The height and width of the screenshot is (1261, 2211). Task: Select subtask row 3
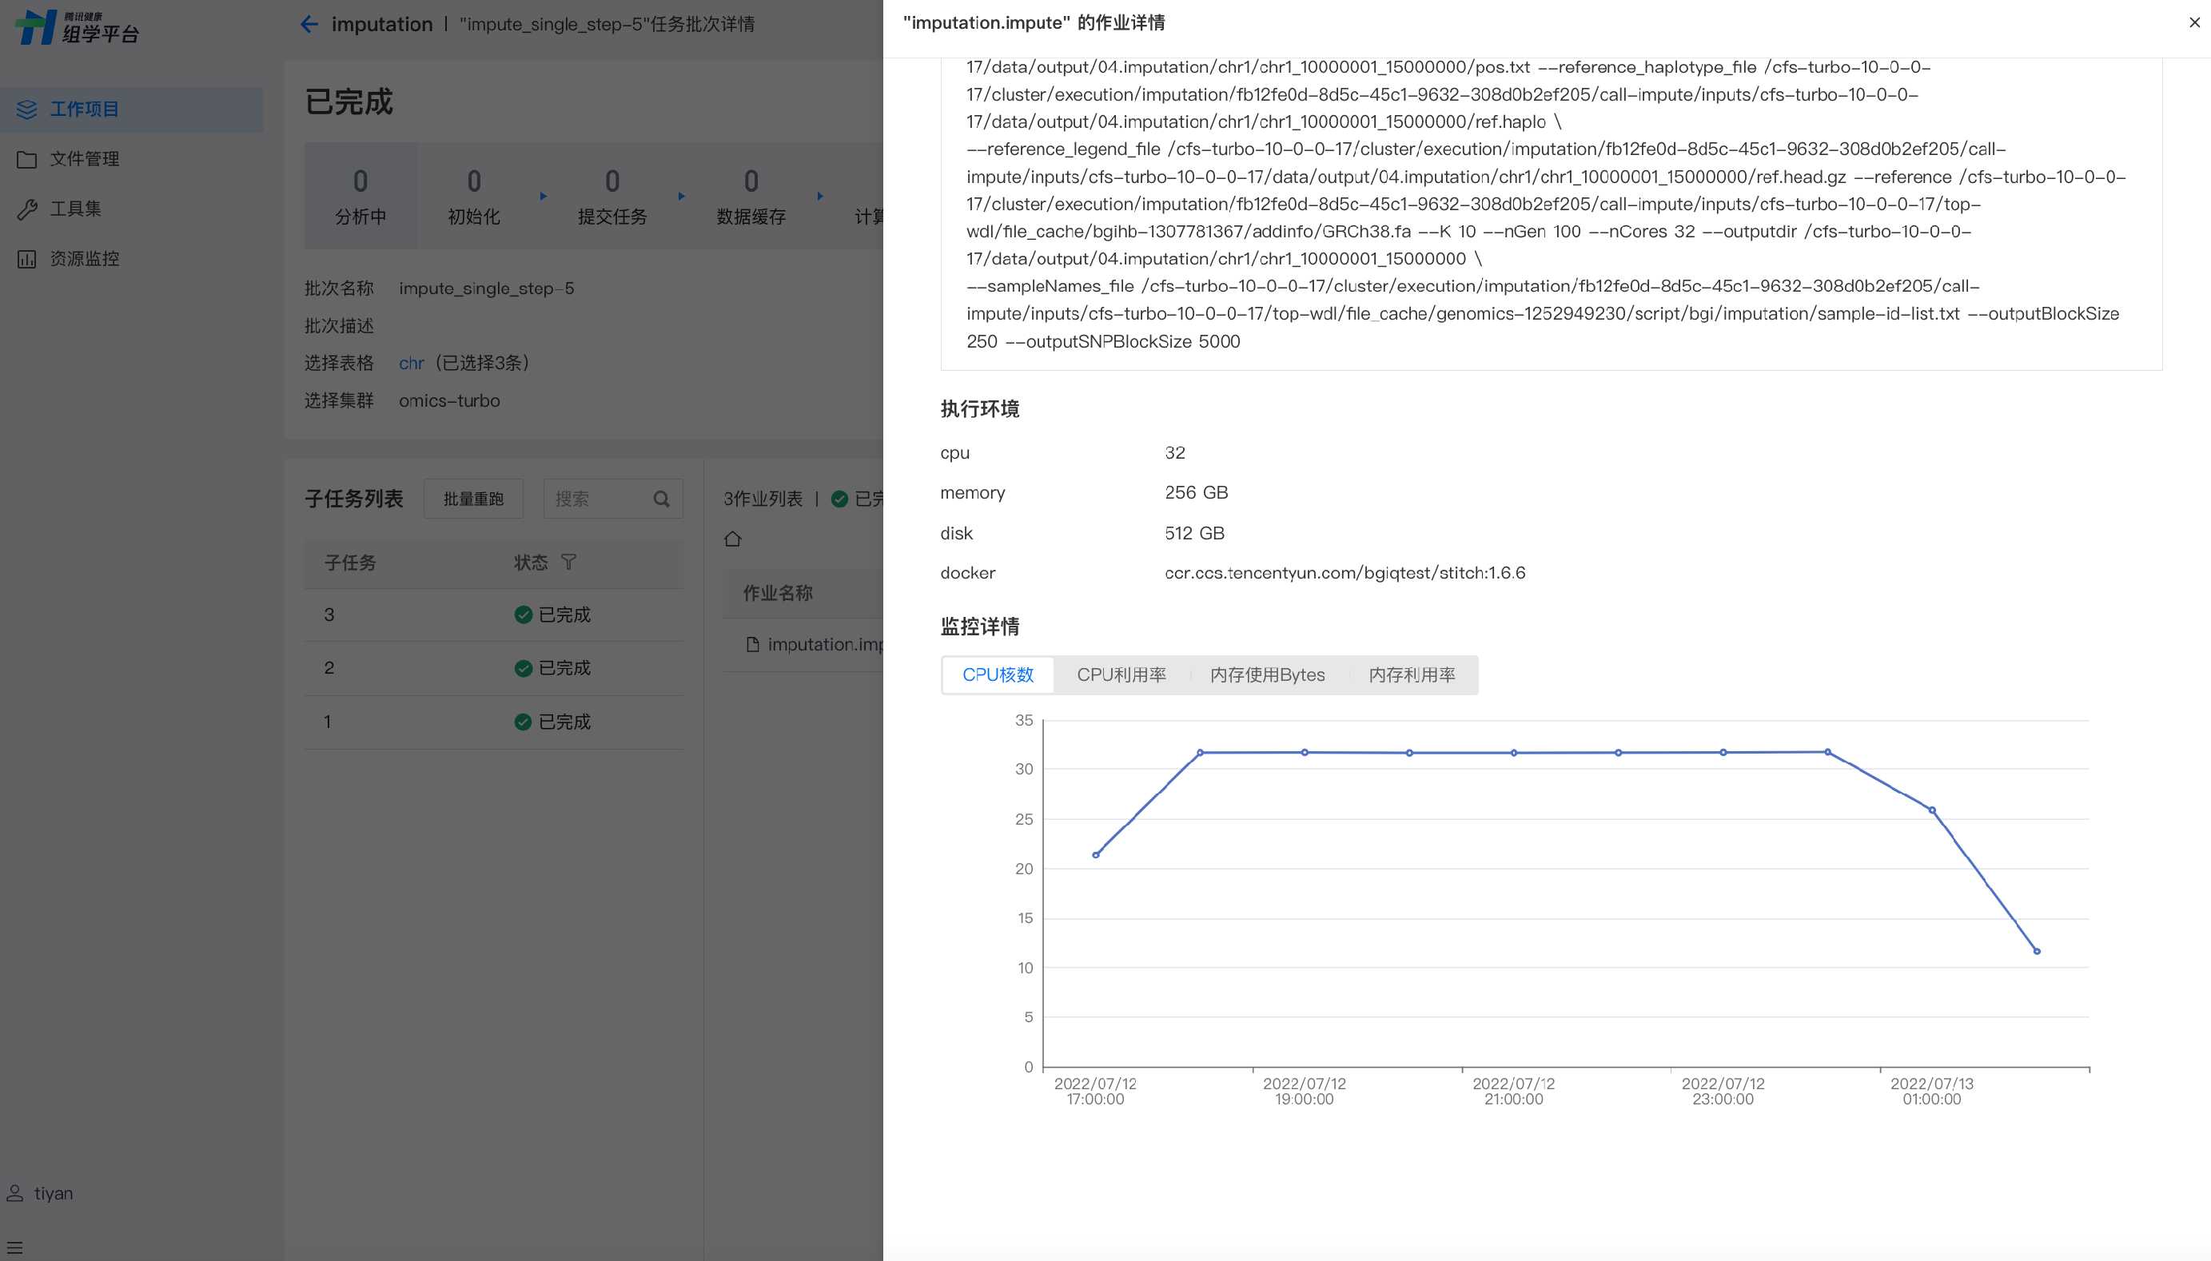(329, 615)
